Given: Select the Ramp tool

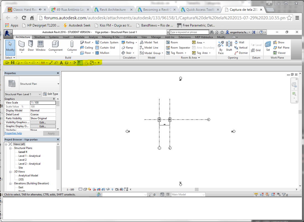Looking at the screenshot, I should [x=127, y=47].
